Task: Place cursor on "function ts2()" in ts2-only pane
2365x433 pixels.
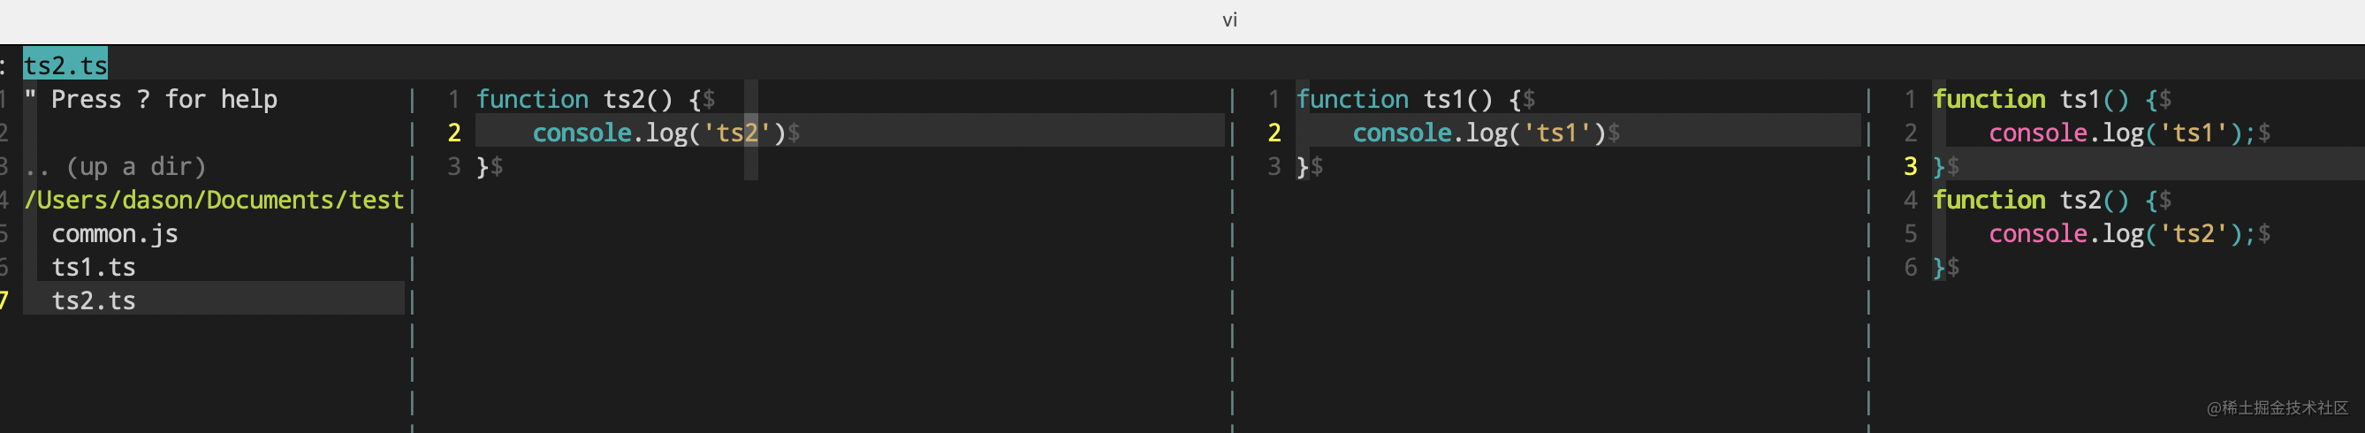Action: [x=574, y=99]
